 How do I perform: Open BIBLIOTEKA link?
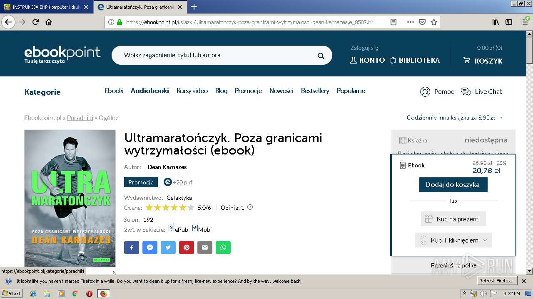click(415, 60)
